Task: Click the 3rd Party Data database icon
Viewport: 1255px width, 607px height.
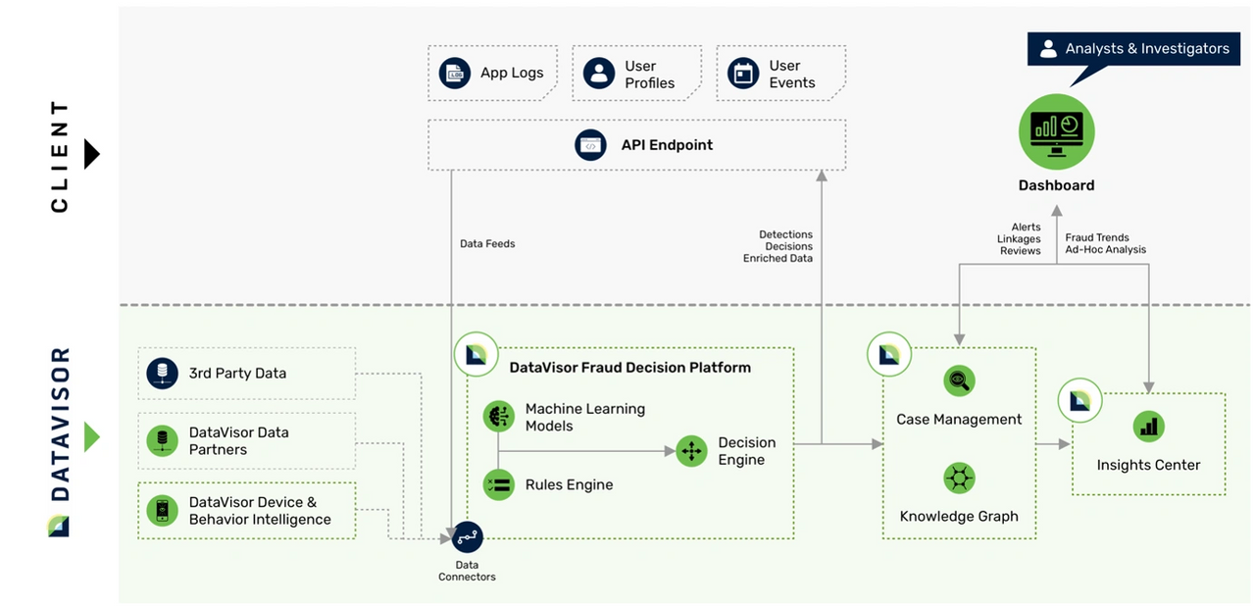Action: (162, 373)
